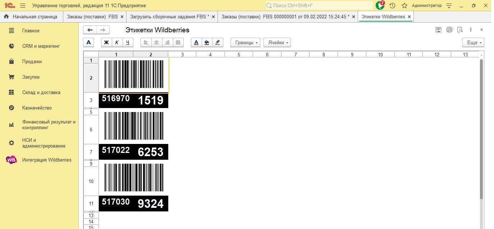This screenshot has width=494, height=229.
Task: Click the vertical scrollbar of the spreadsheet
Action: [x=481, y=129]
